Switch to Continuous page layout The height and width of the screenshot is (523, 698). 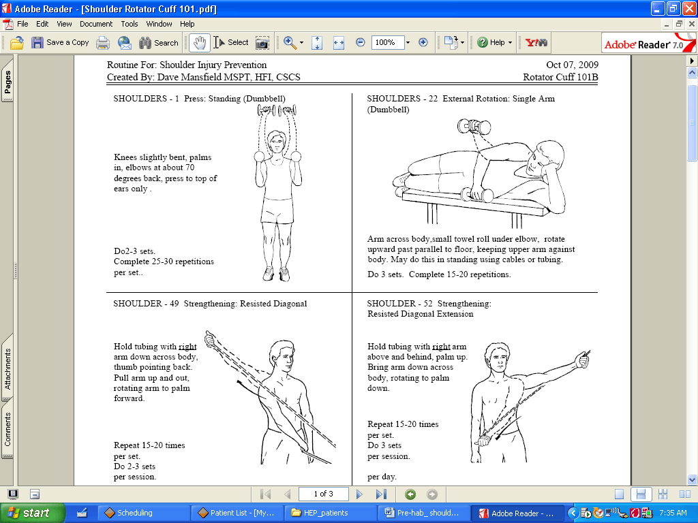[641, 494]
